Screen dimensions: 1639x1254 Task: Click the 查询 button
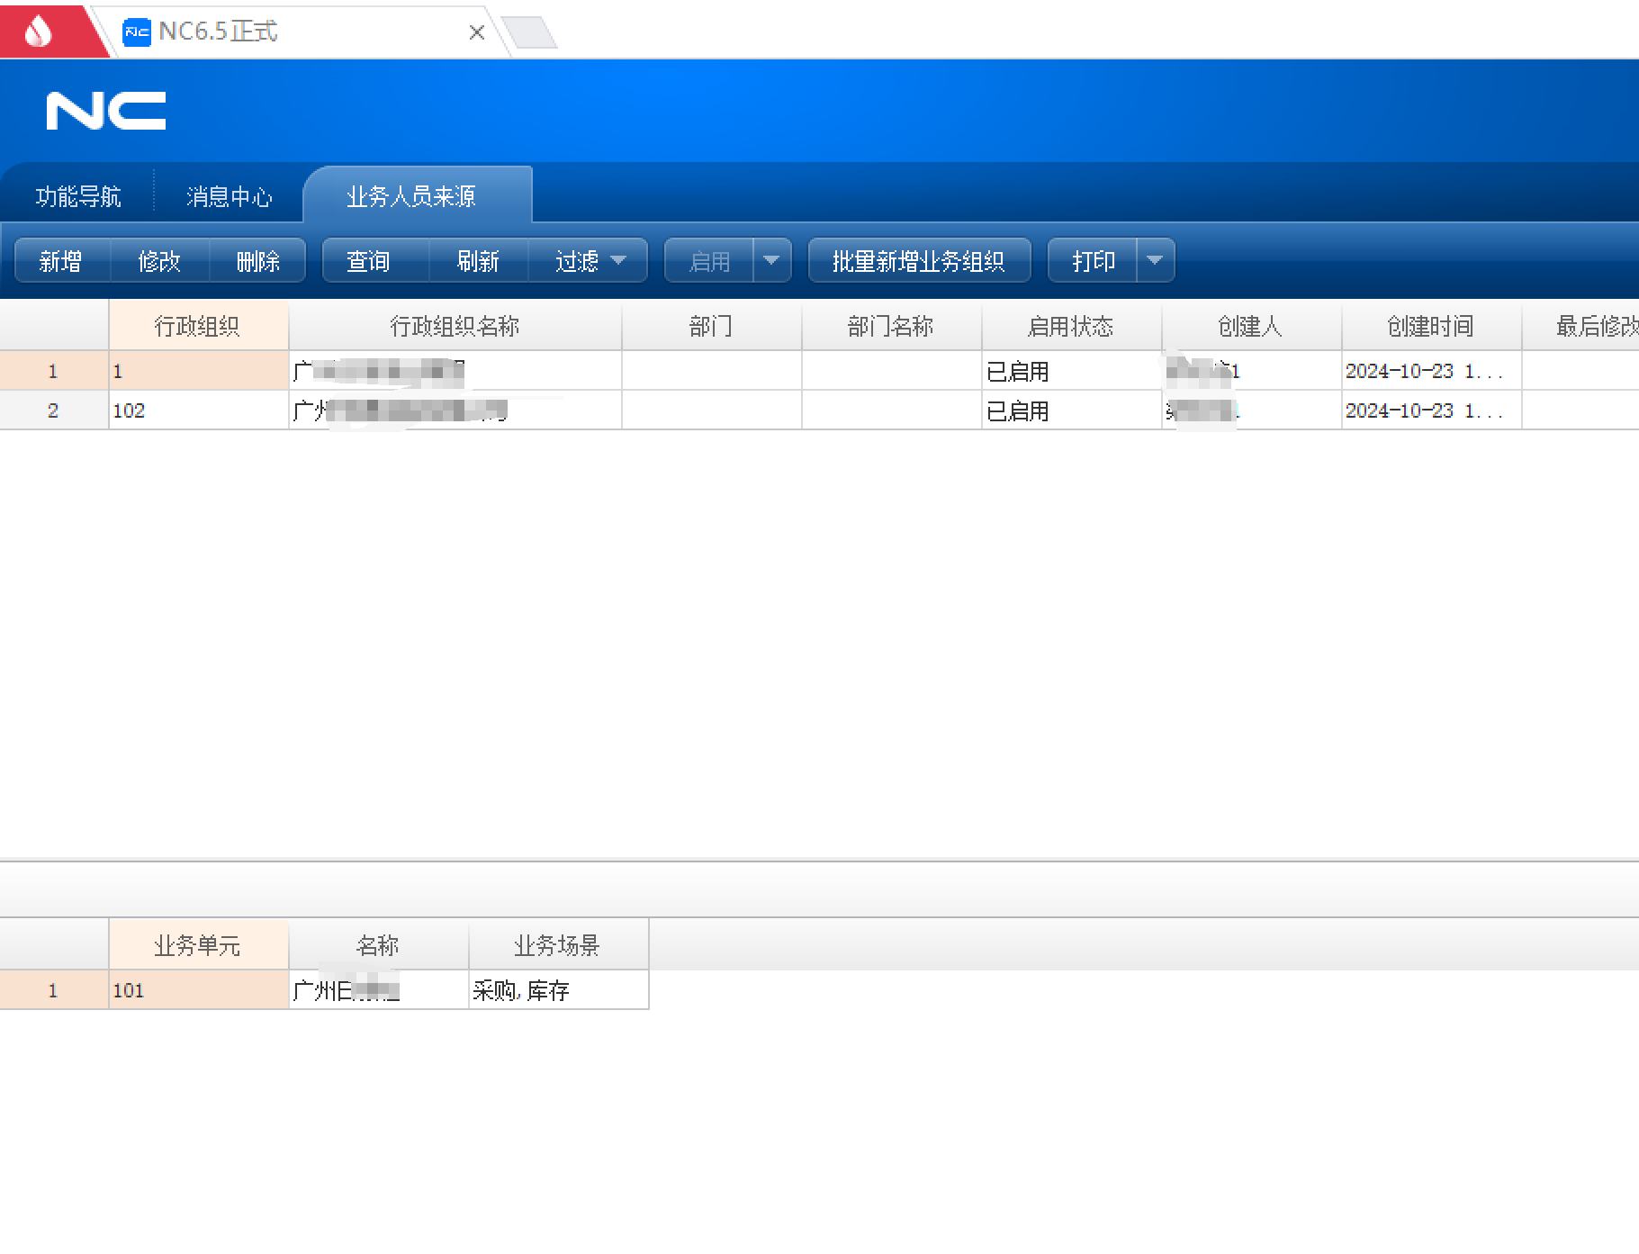pos(369,261)
